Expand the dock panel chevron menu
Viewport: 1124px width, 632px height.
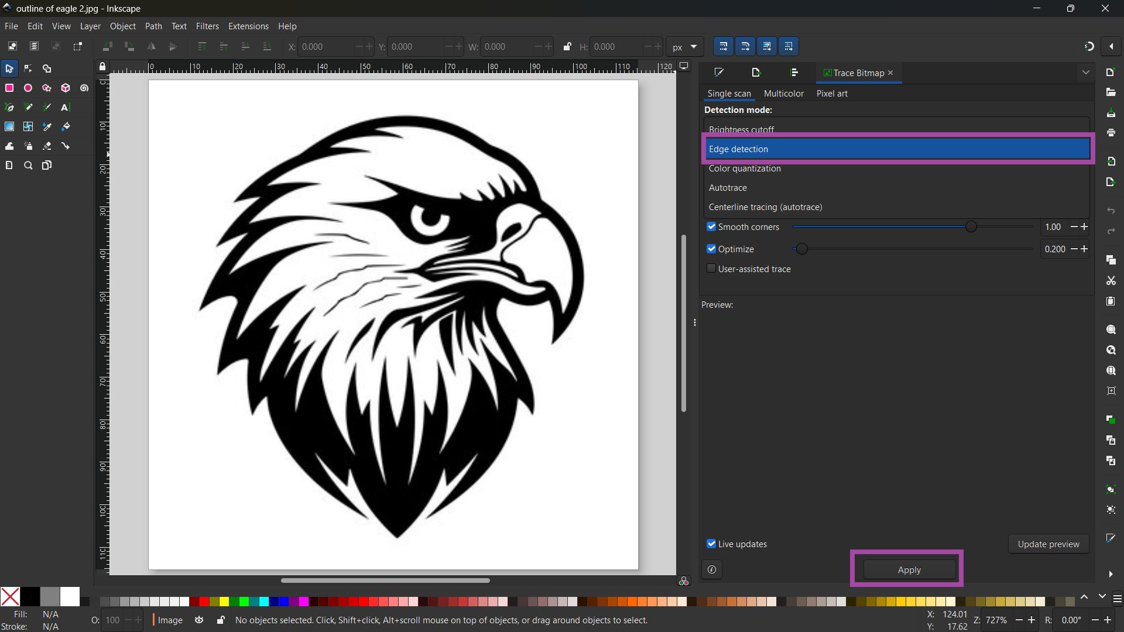1085,73
